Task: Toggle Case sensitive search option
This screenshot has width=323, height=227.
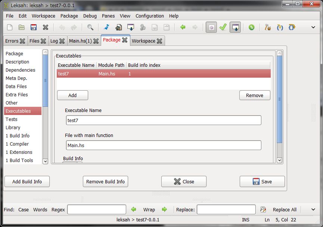Action: (24, 209)
